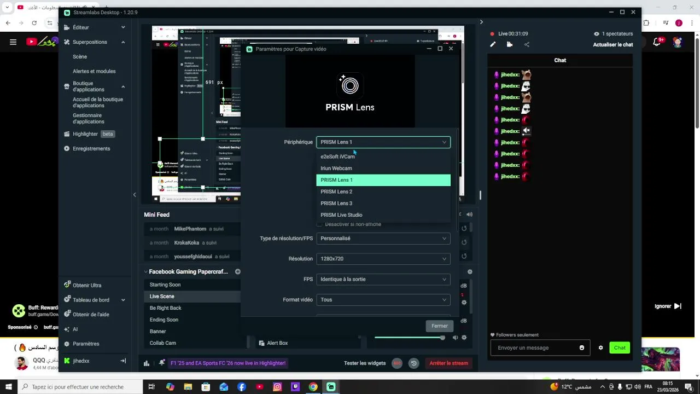Select Iriun Webcam from the device list
This screenshot has height=394, width=700.
point(383,169)
